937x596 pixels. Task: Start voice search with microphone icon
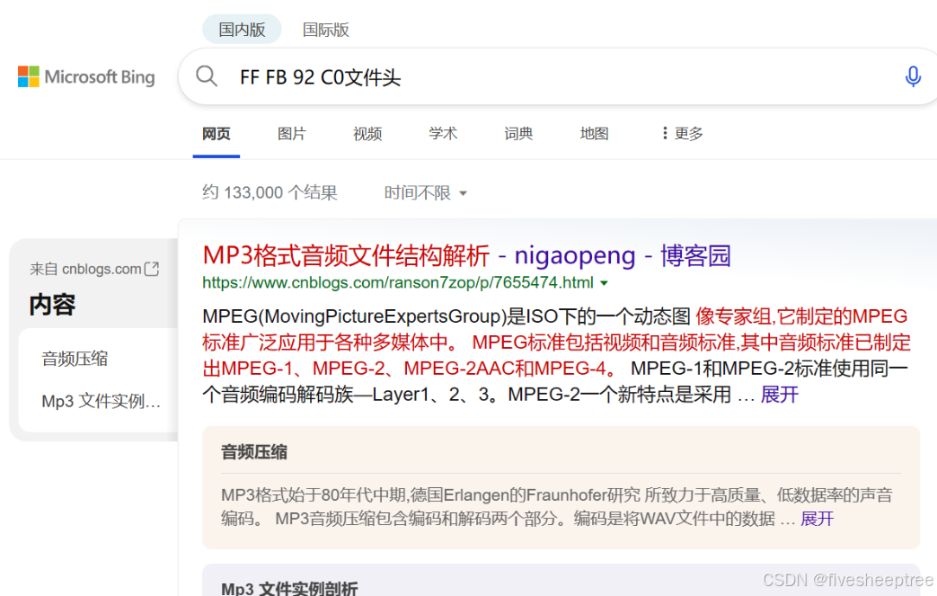[913, 76]
